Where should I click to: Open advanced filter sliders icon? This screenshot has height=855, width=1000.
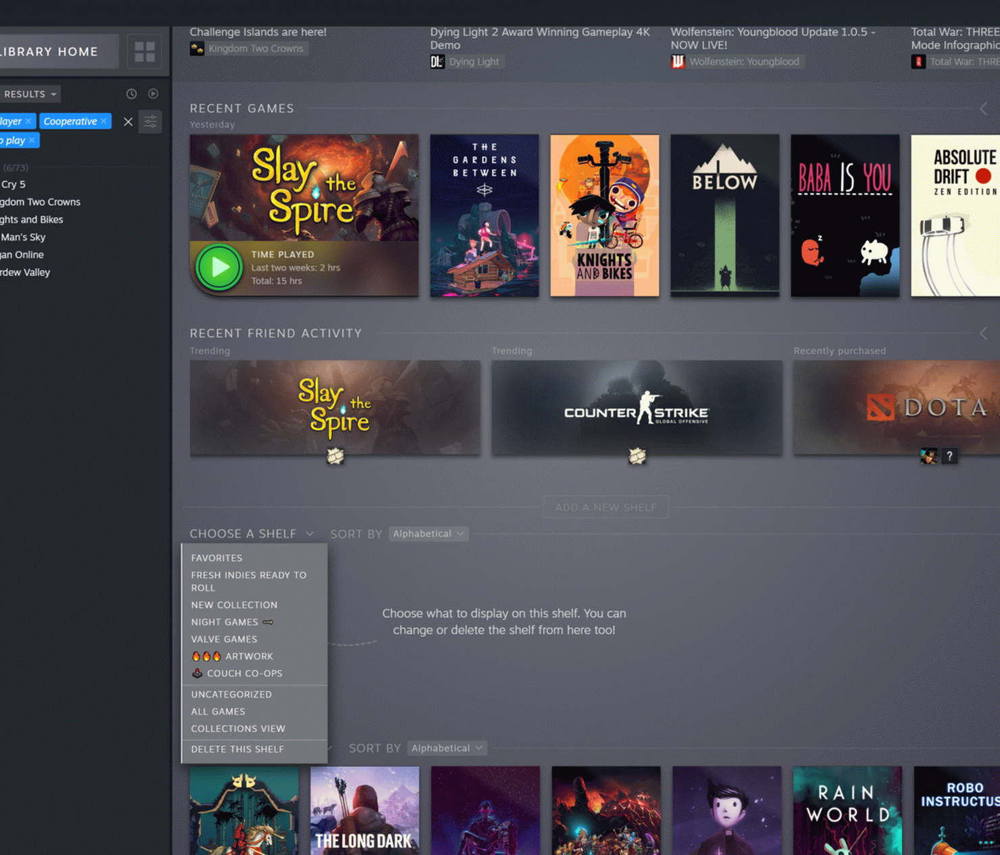point(150,122)
